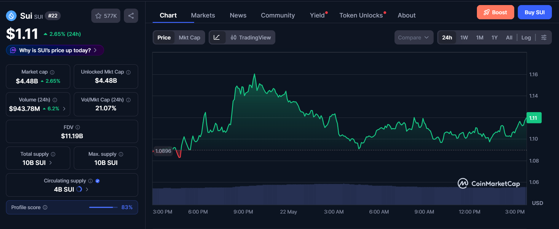The image size is (559, 229).
Task: Click the 2.65% (24h) price change
Action: tap(62, 34)
